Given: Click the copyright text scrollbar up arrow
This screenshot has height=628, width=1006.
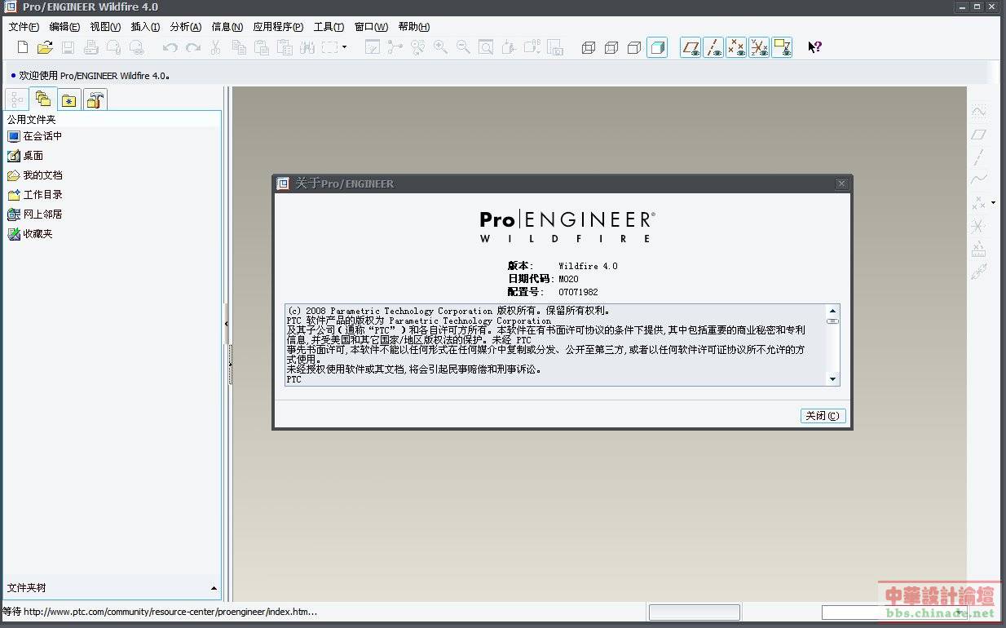Looking at the screenshot, I should (832, 311).
